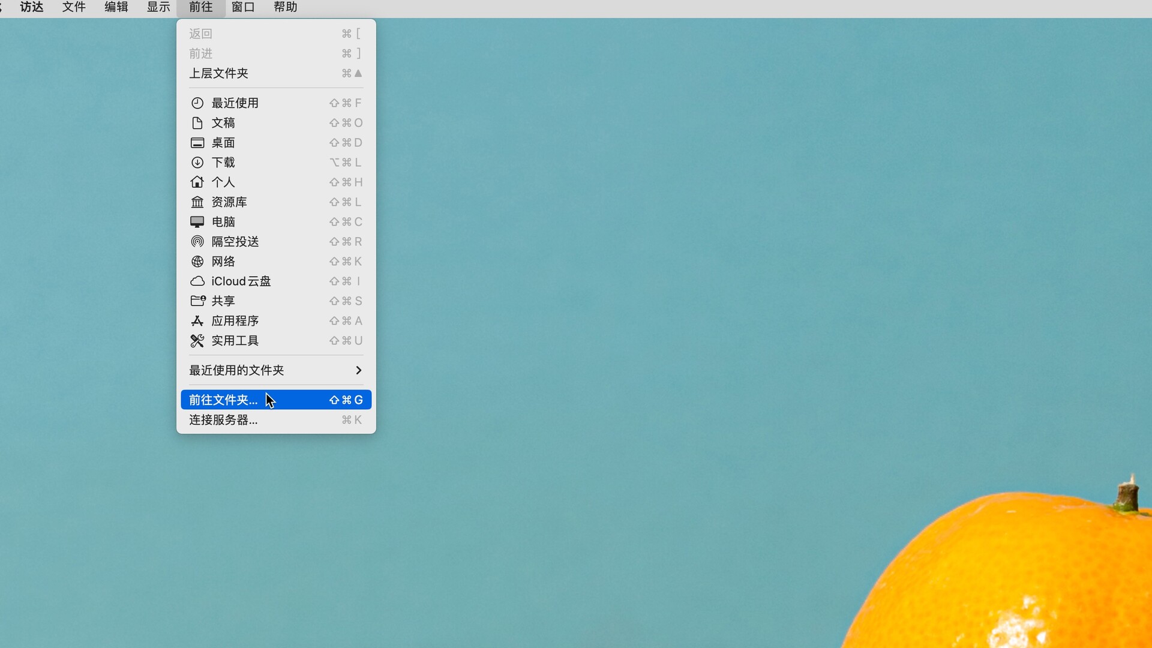Expand the 最近使用的文件夹 submenu

(276, 370)
